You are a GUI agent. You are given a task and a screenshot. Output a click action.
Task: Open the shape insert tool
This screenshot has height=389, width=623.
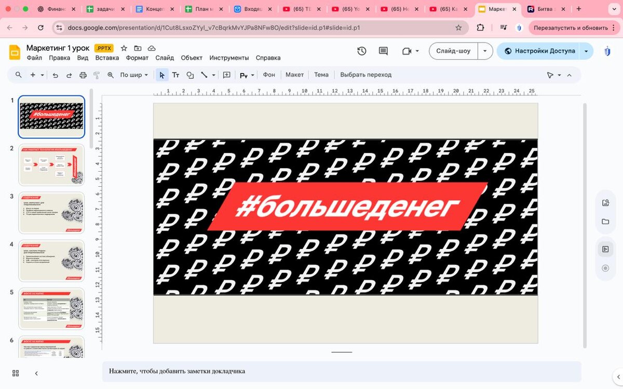(190, 75)
